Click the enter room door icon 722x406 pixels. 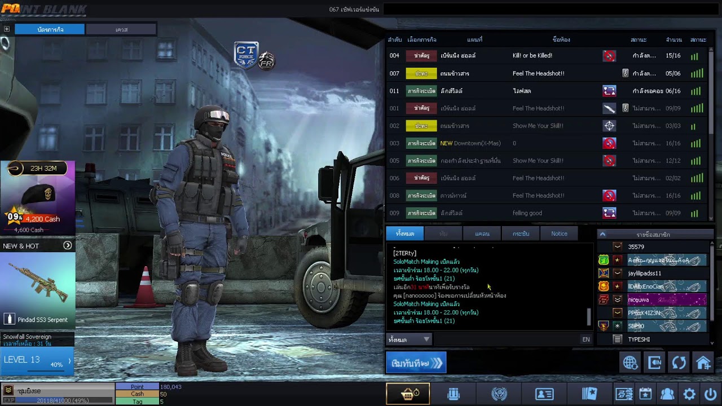[654, 363]
